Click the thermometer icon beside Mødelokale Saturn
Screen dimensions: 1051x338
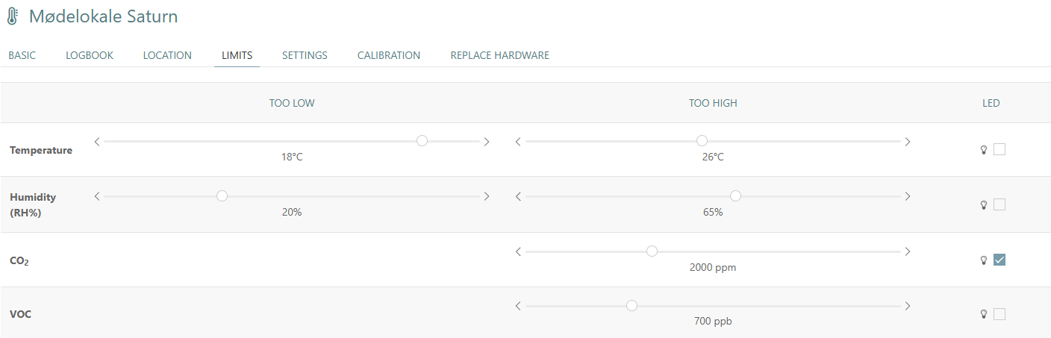[13, 16]
